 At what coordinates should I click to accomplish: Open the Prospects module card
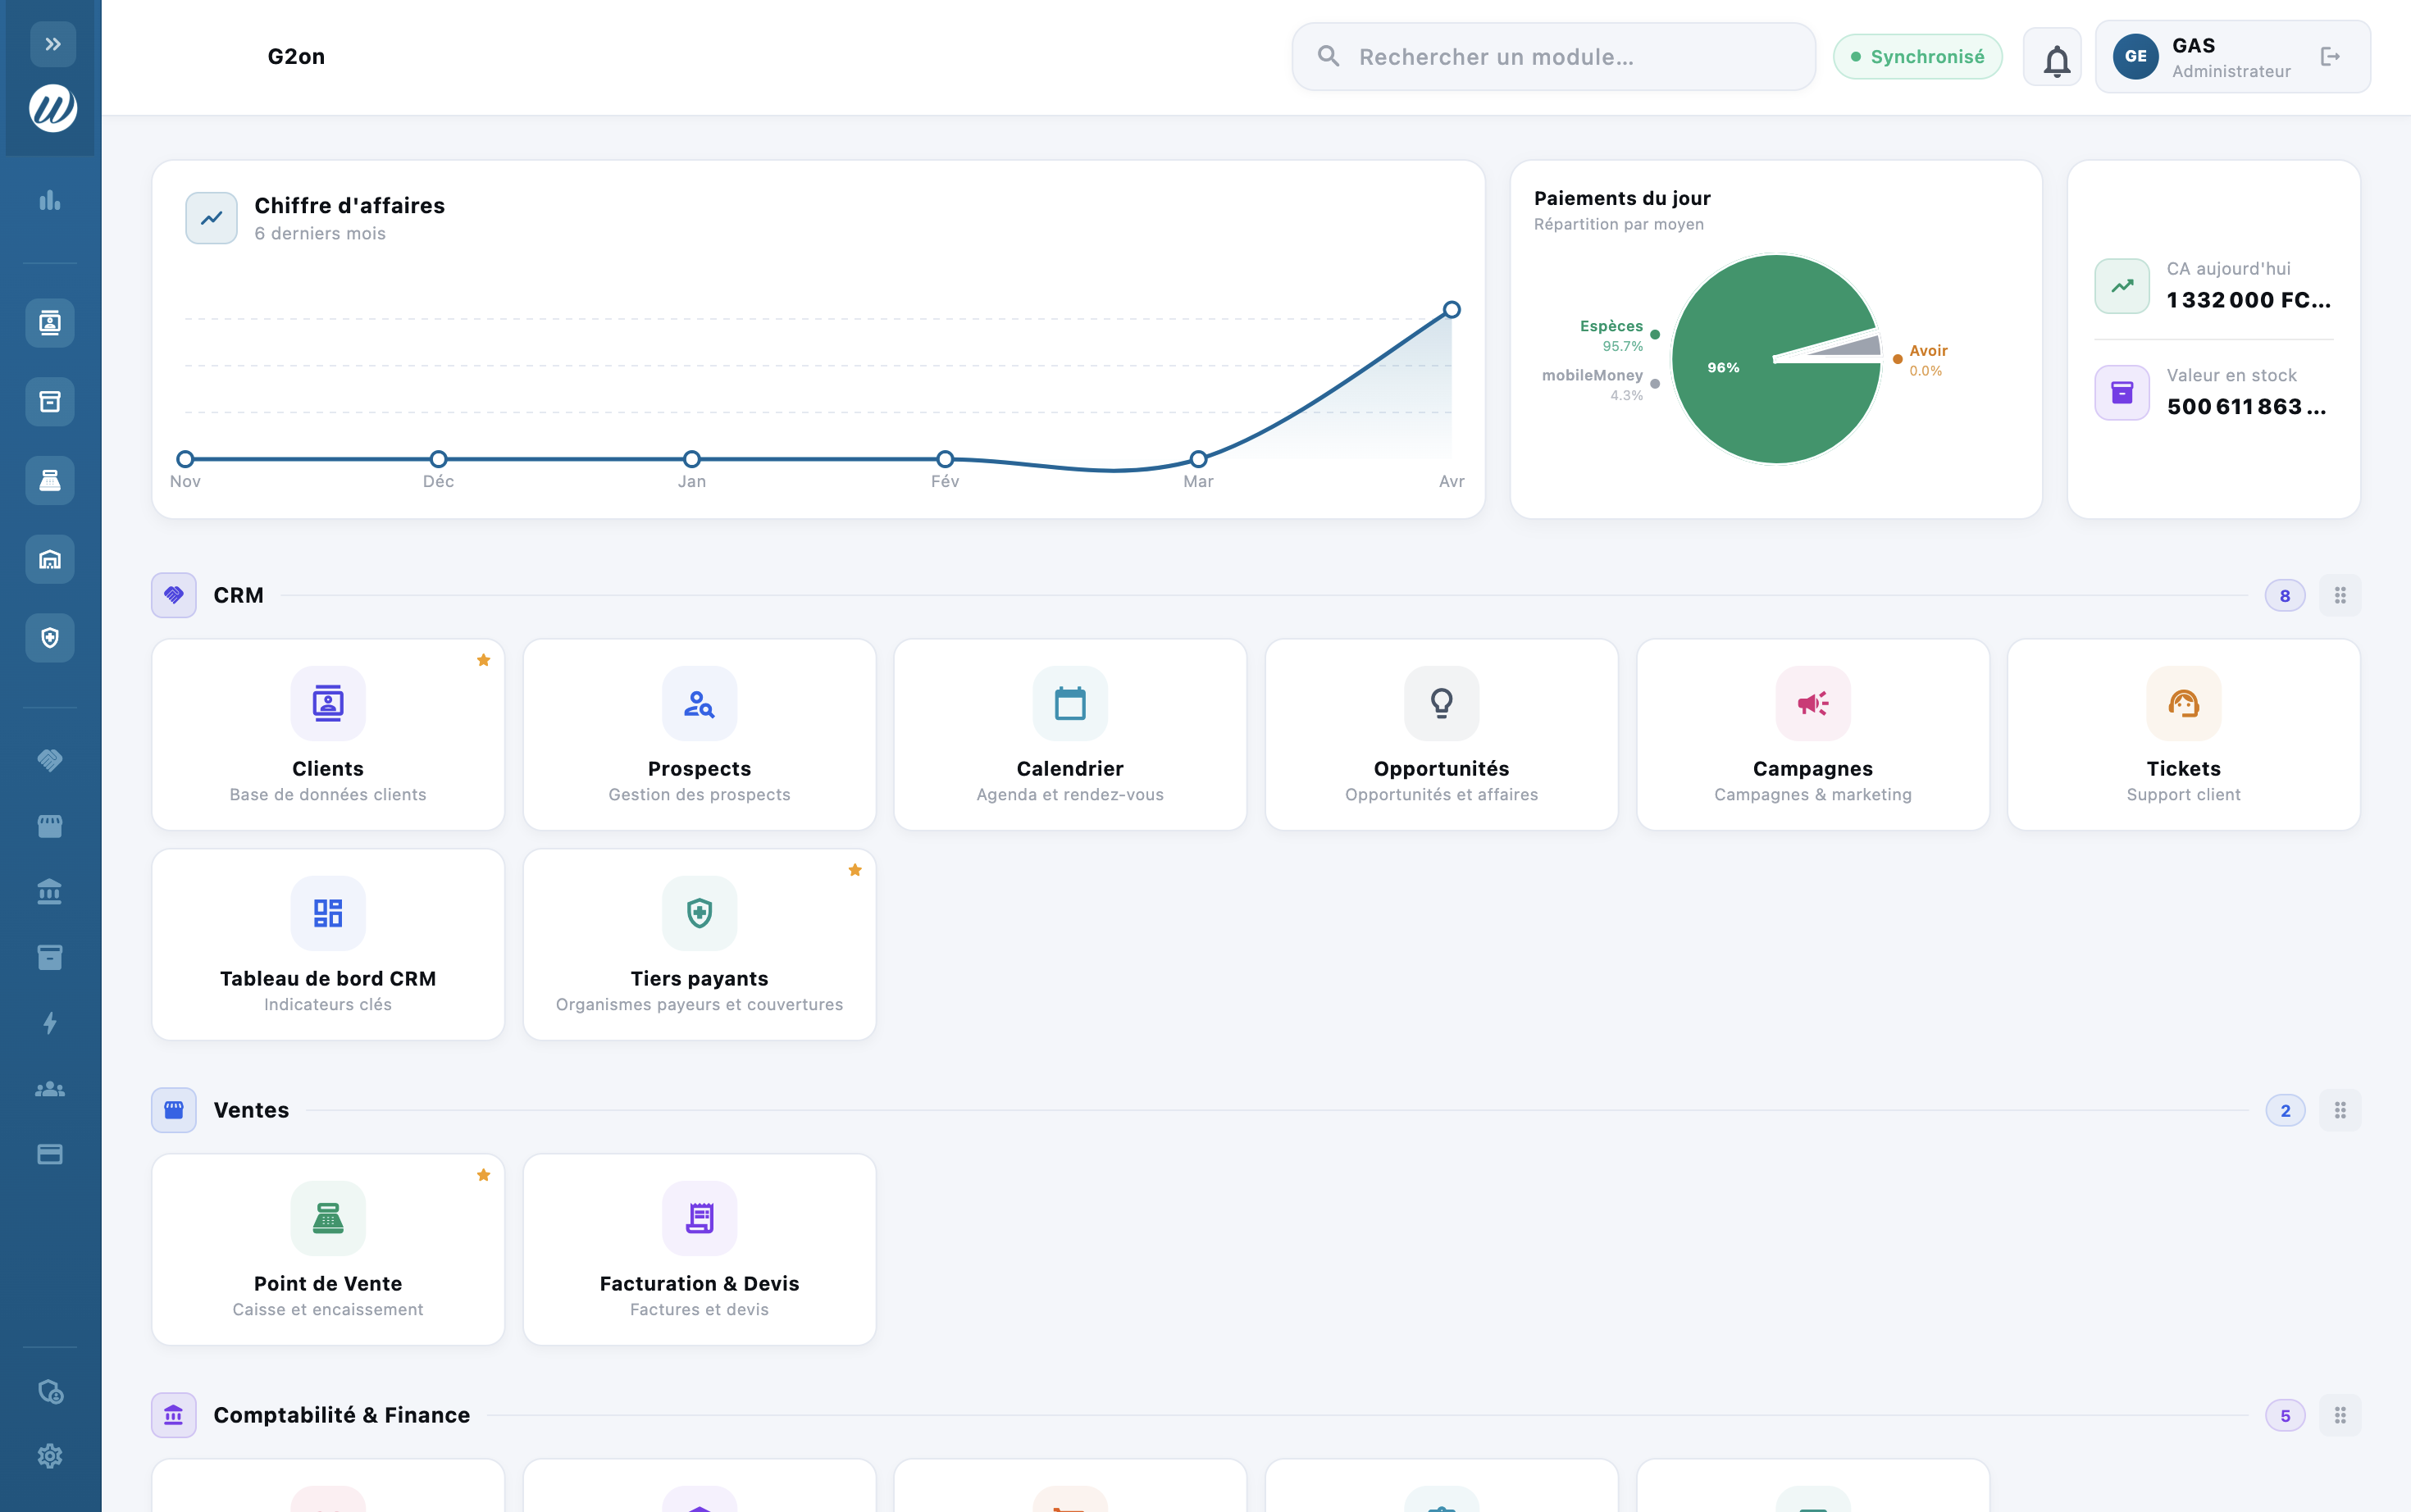coord(699,735)
